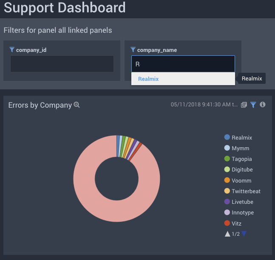Viewport: 275px width, 260px height.
Task: Focus the company_name input field
Action: coord(183,64)
